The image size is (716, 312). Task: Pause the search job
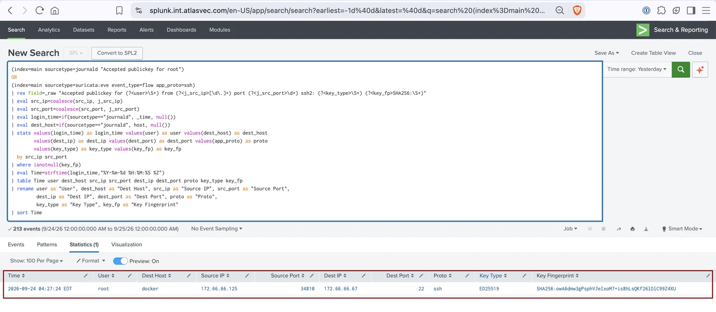(590, 229)
